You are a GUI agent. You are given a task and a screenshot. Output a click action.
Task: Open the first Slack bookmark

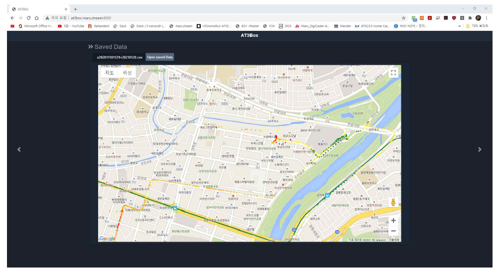[x=120, y=26]
